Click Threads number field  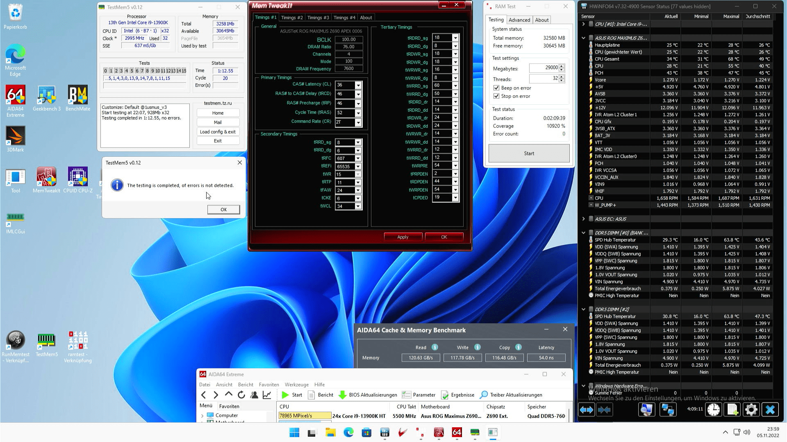pos(544,79)
